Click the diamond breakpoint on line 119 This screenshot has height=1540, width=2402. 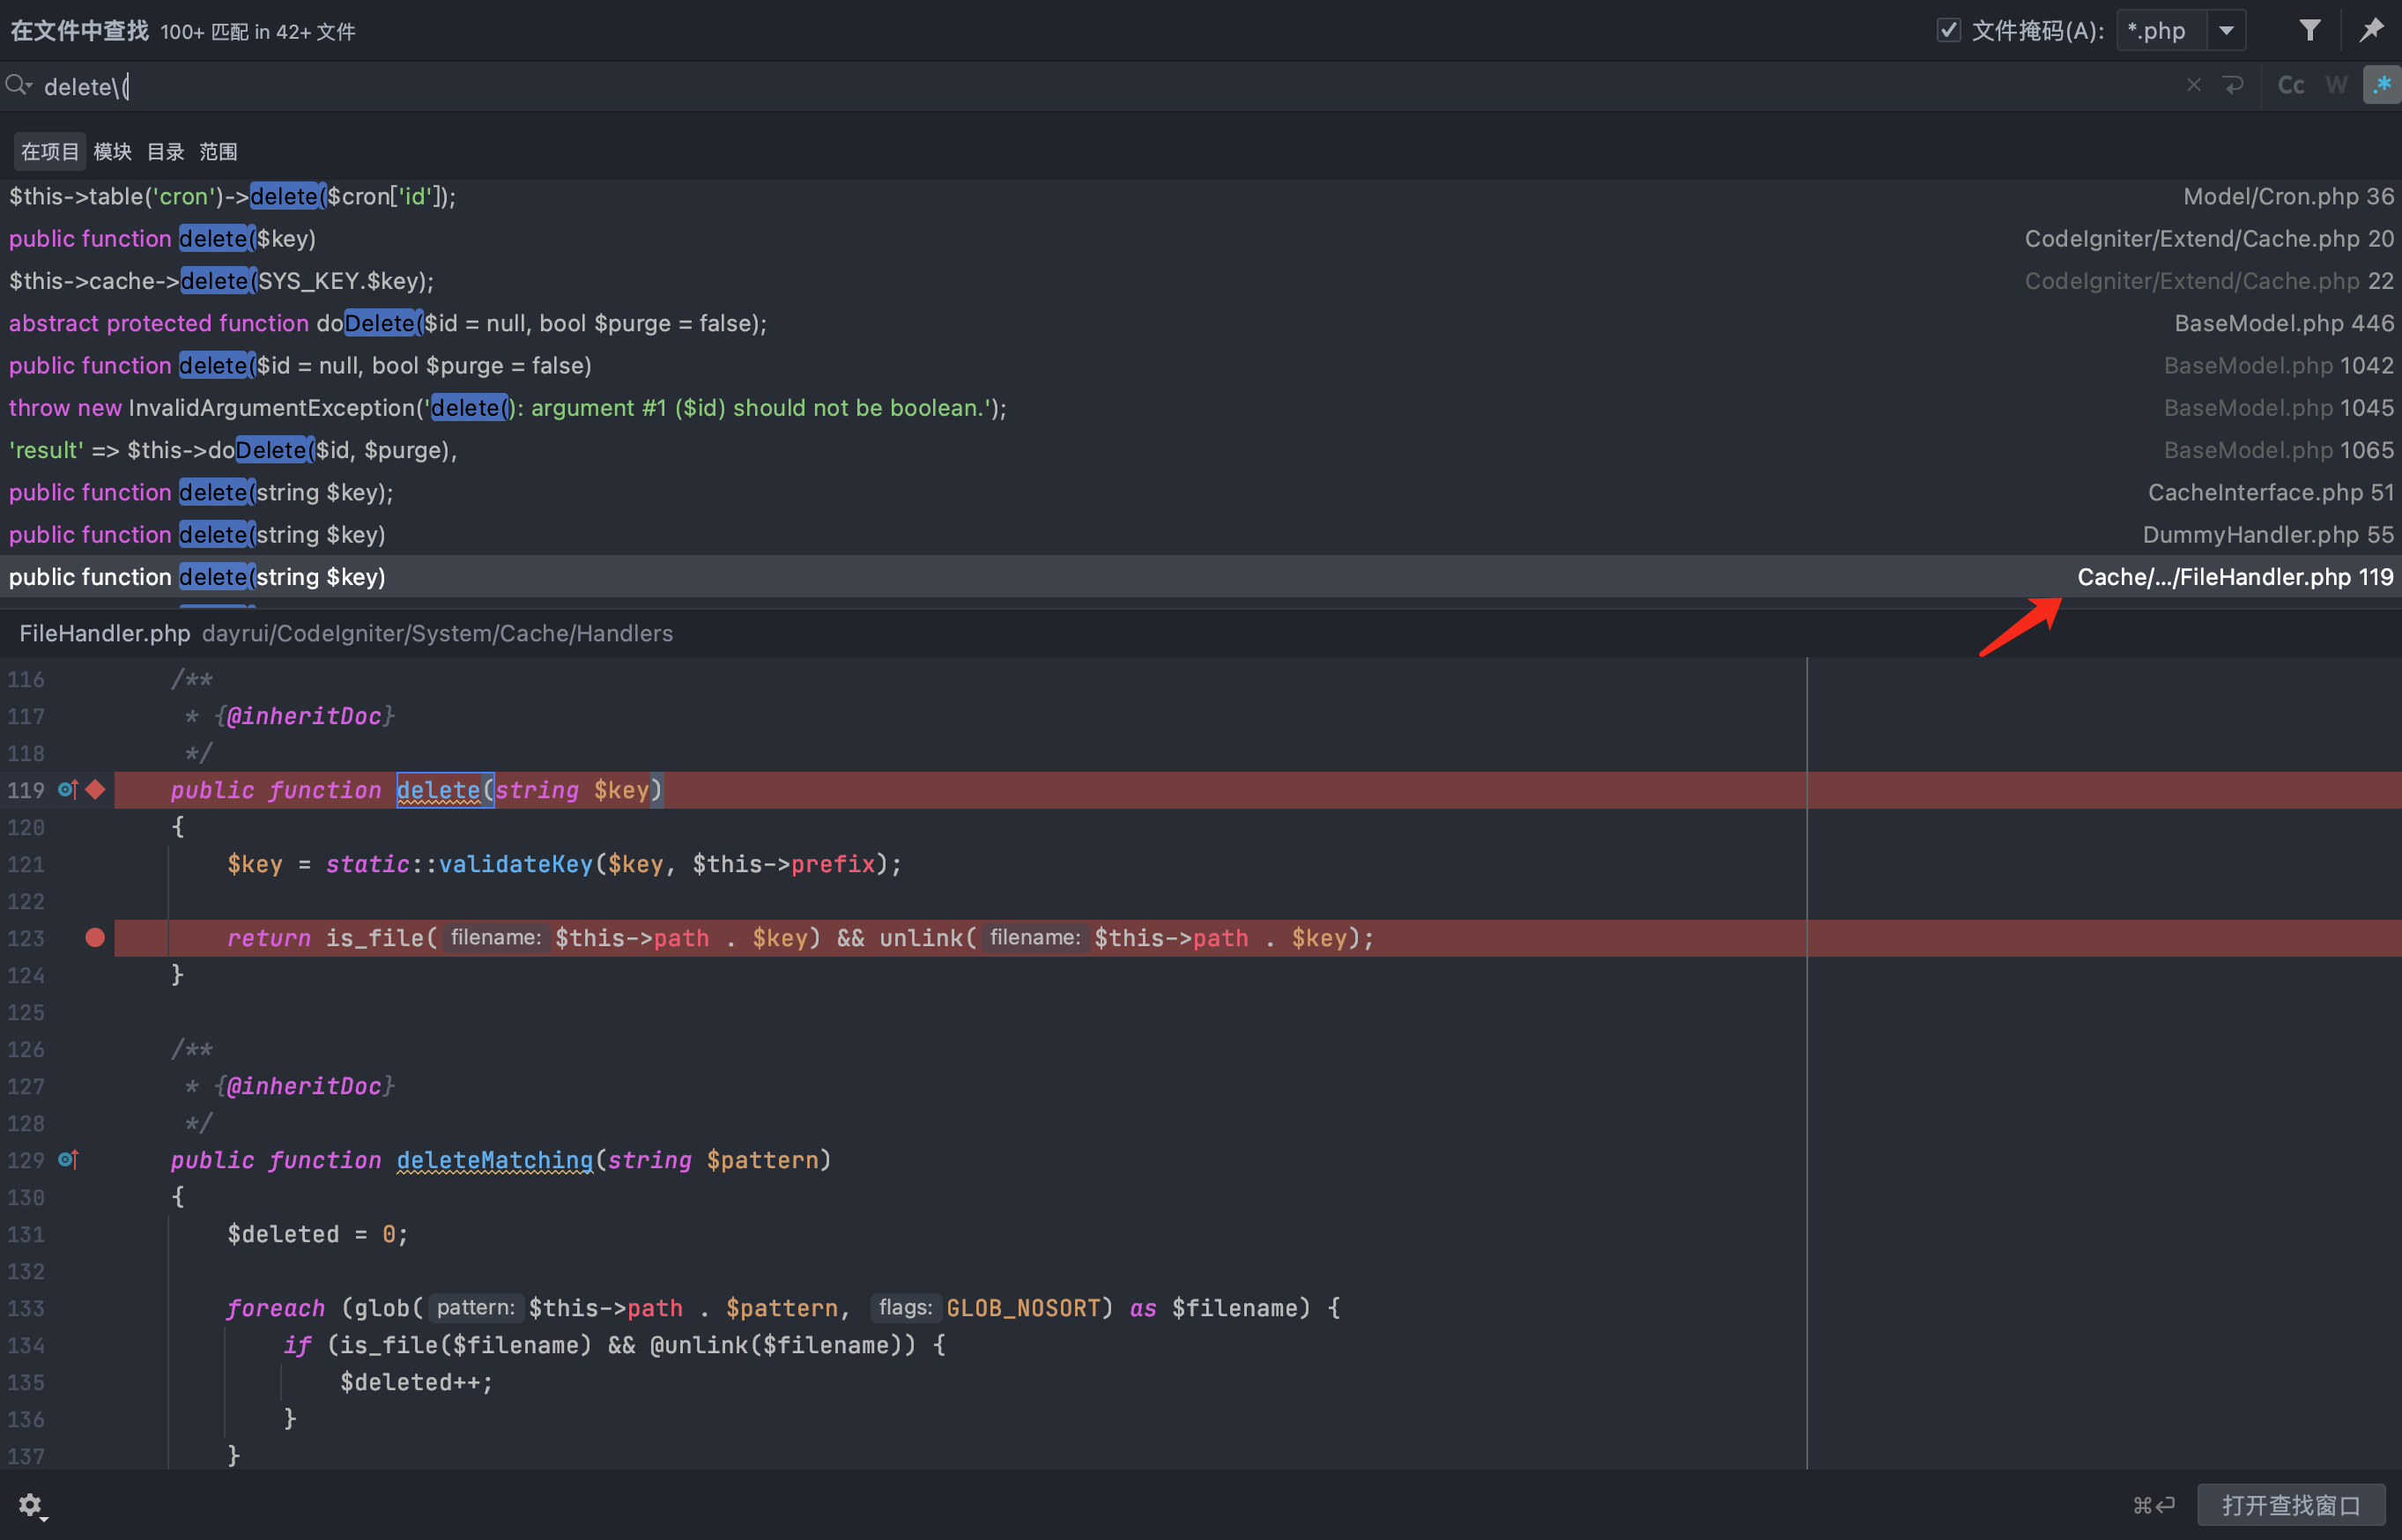(95, 790)
